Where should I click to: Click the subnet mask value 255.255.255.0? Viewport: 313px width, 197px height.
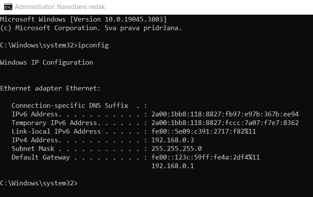(176, 149)
